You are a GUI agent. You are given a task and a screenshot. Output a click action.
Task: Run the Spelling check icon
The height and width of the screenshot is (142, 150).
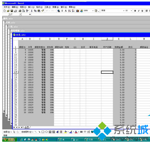tap(27, 11)
